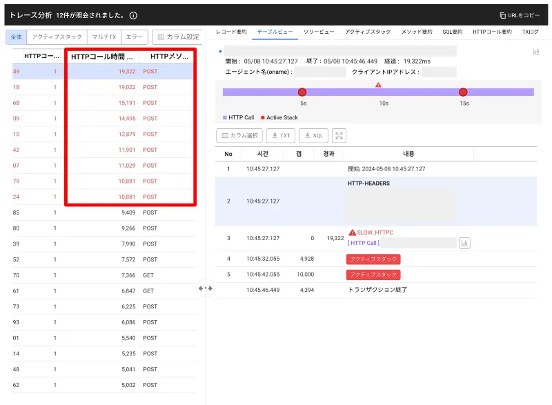Download the SQL file
Image resolution: width=552 pixels, height=405 pixels.
313,136
